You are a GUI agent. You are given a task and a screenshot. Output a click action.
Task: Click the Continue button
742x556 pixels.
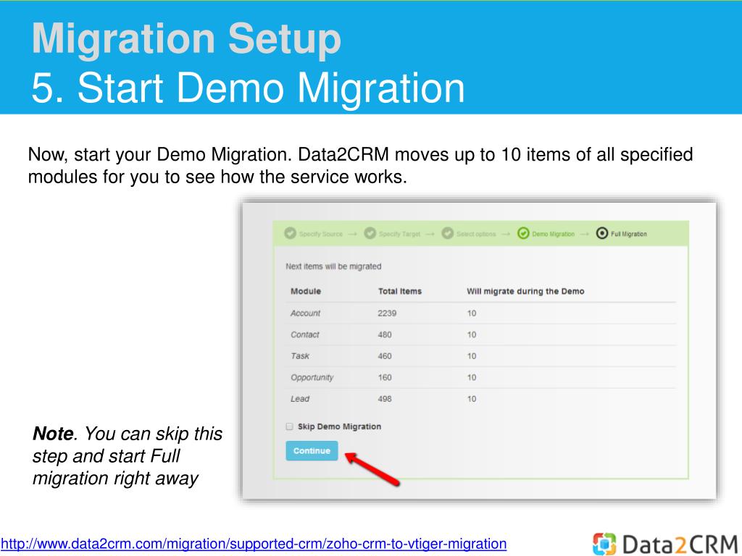pyautogui.click(x=312, y=450)
